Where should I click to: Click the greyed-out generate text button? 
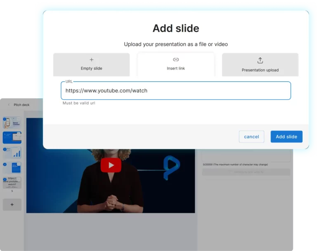(246, 172)
